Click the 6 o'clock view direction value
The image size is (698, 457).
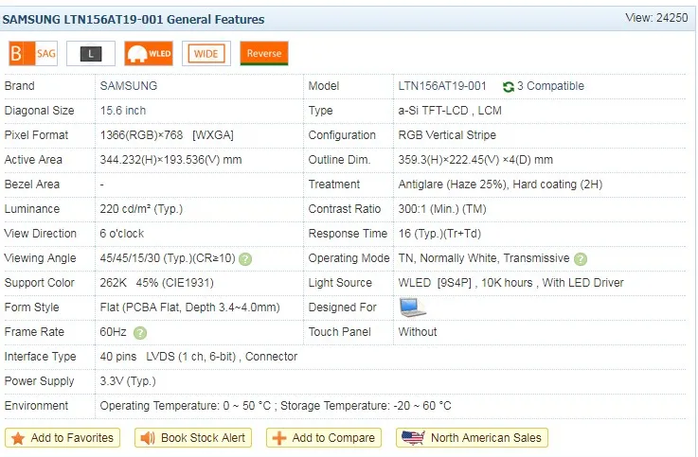coord(122,234)
